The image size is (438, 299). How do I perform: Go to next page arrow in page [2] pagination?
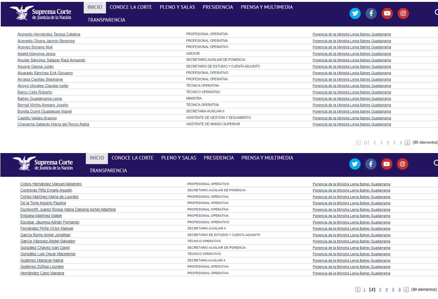coord(406,290)
